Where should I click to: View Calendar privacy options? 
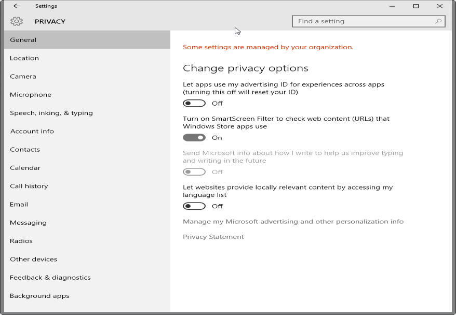[24, 167]
